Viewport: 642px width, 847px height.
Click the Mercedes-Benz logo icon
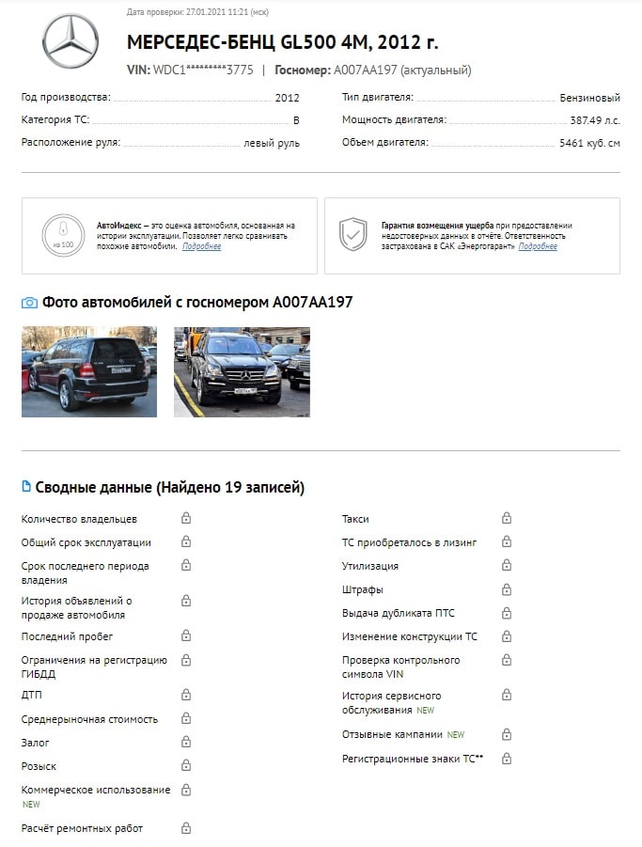click(x=70, y=41)
